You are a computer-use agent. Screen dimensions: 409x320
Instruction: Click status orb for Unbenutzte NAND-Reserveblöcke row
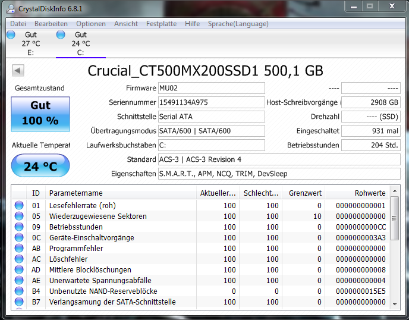click(x=19, y=291)
